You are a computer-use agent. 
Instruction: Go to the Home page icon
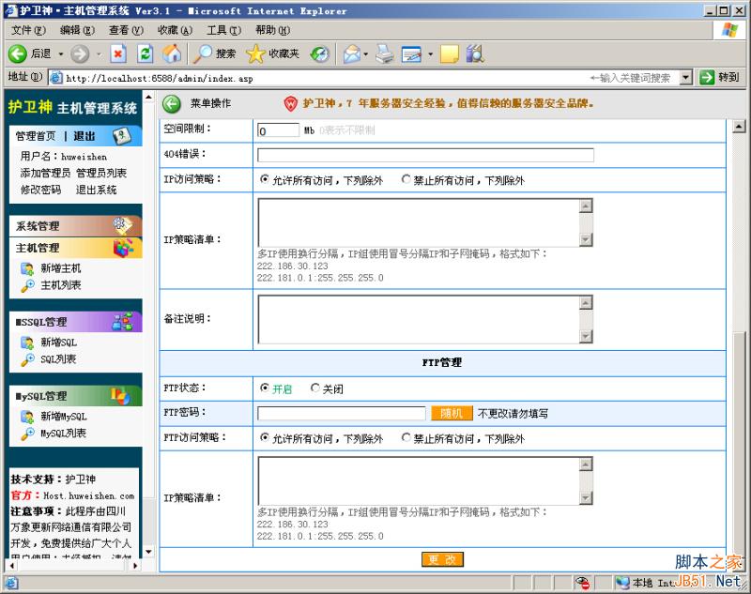(x=172, y=53)
